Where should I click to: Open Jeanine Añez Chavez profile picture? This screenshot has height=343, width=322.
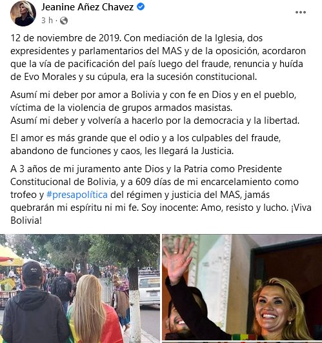tap(23, 14)
